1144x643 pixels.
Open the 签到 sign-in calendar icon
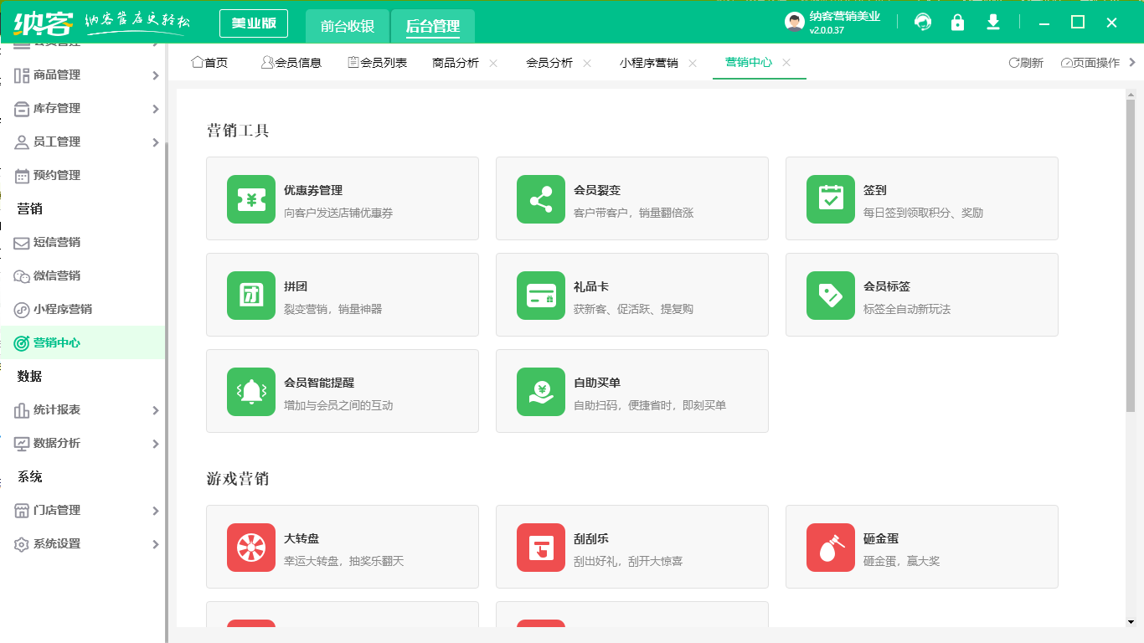830,198
